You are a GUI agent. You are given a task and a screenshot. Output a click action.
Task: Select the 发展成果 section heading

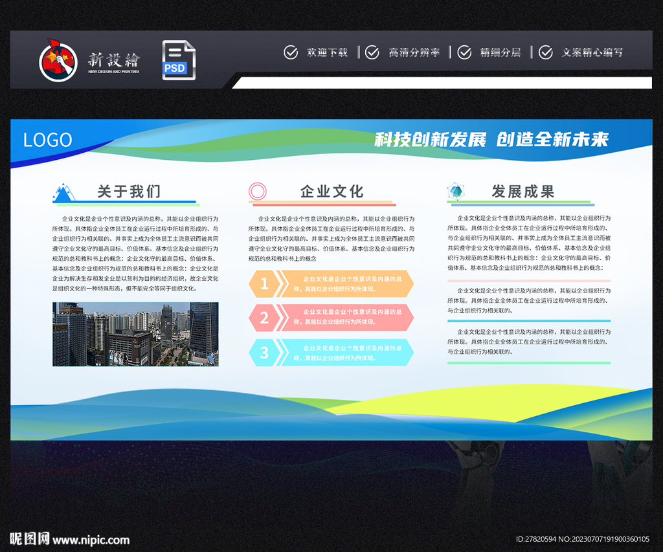pyautogui.click(x=523, y=192)
